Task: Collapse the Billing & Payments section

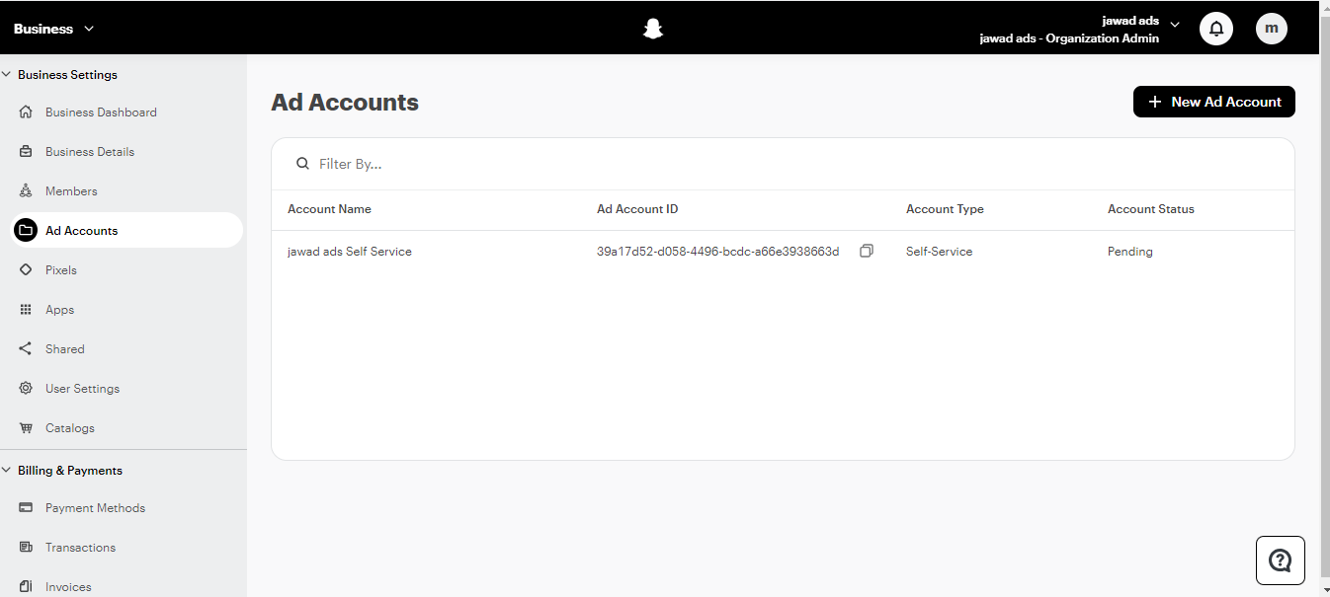Action: (8, 471)
